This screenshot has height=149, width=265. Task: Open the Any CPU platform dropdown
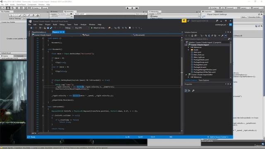(82, 28)
